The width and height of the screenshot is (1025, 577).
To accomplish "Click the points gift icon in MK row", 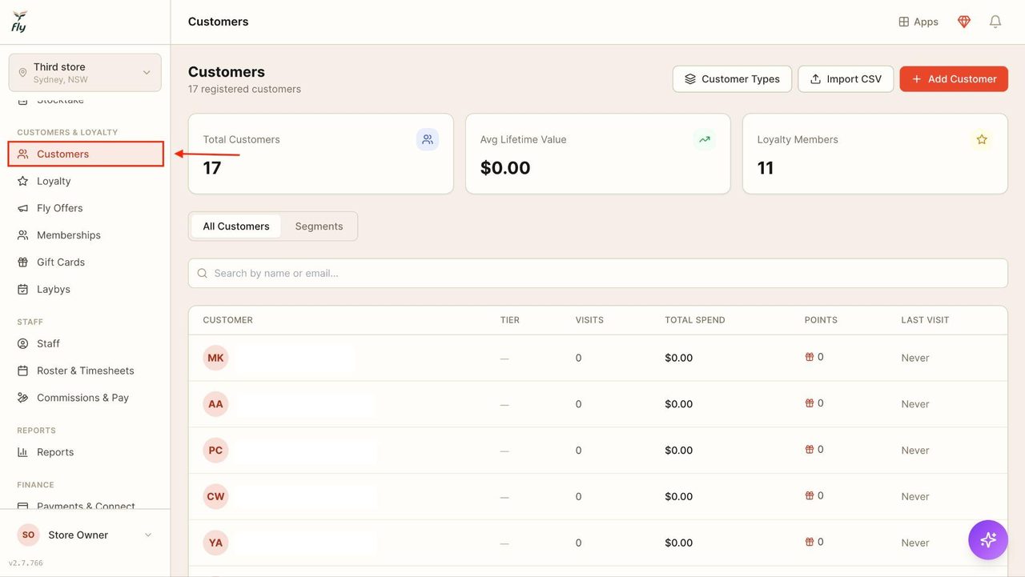I will tap(810, 357).
